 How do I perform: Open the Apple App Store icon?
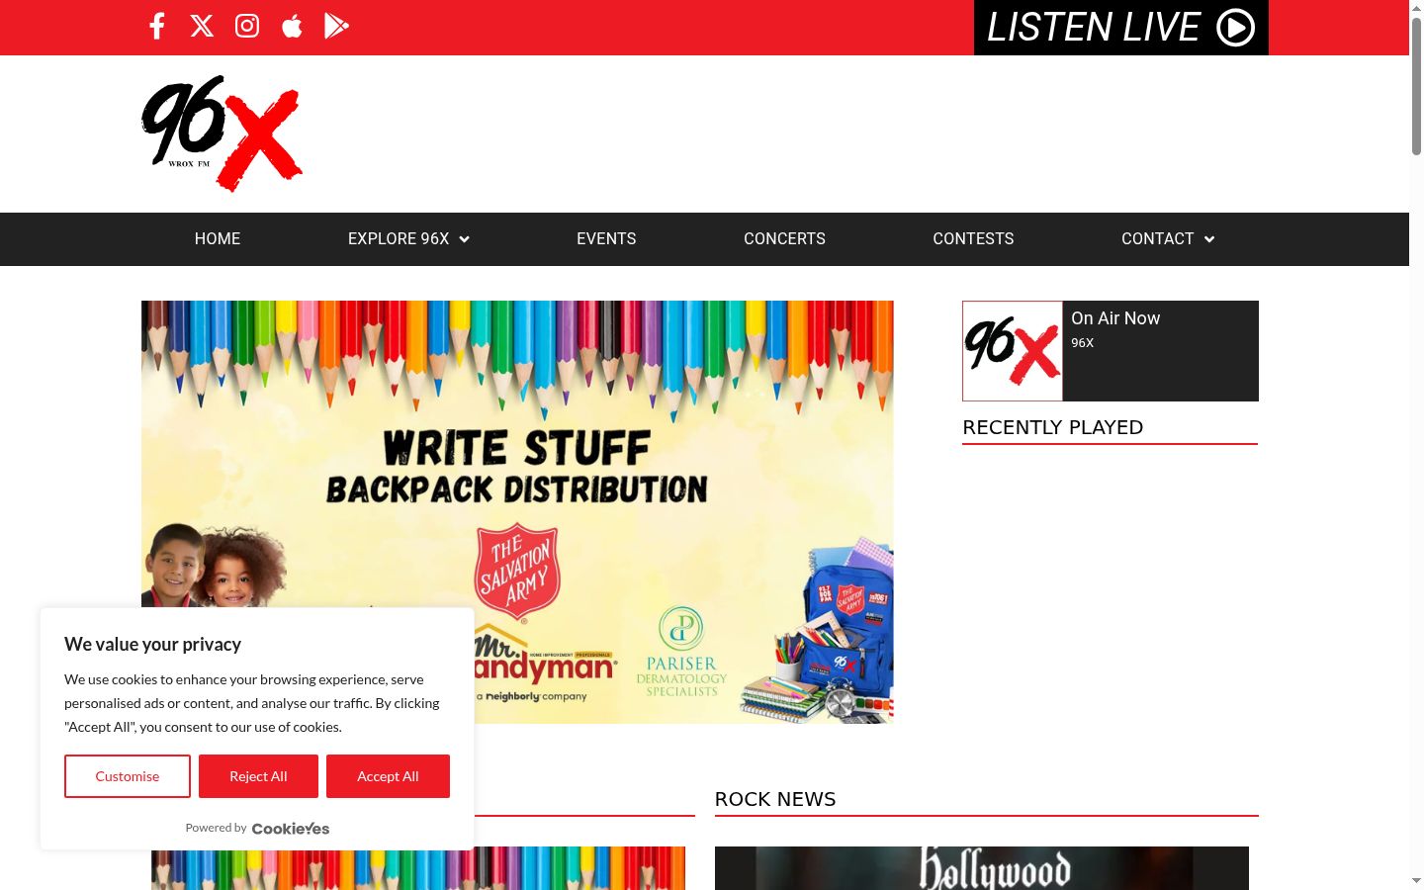point(292,26)
